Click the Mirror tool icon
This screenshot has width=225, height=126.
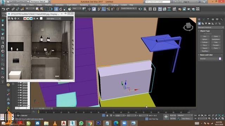(x=140, y=9)
